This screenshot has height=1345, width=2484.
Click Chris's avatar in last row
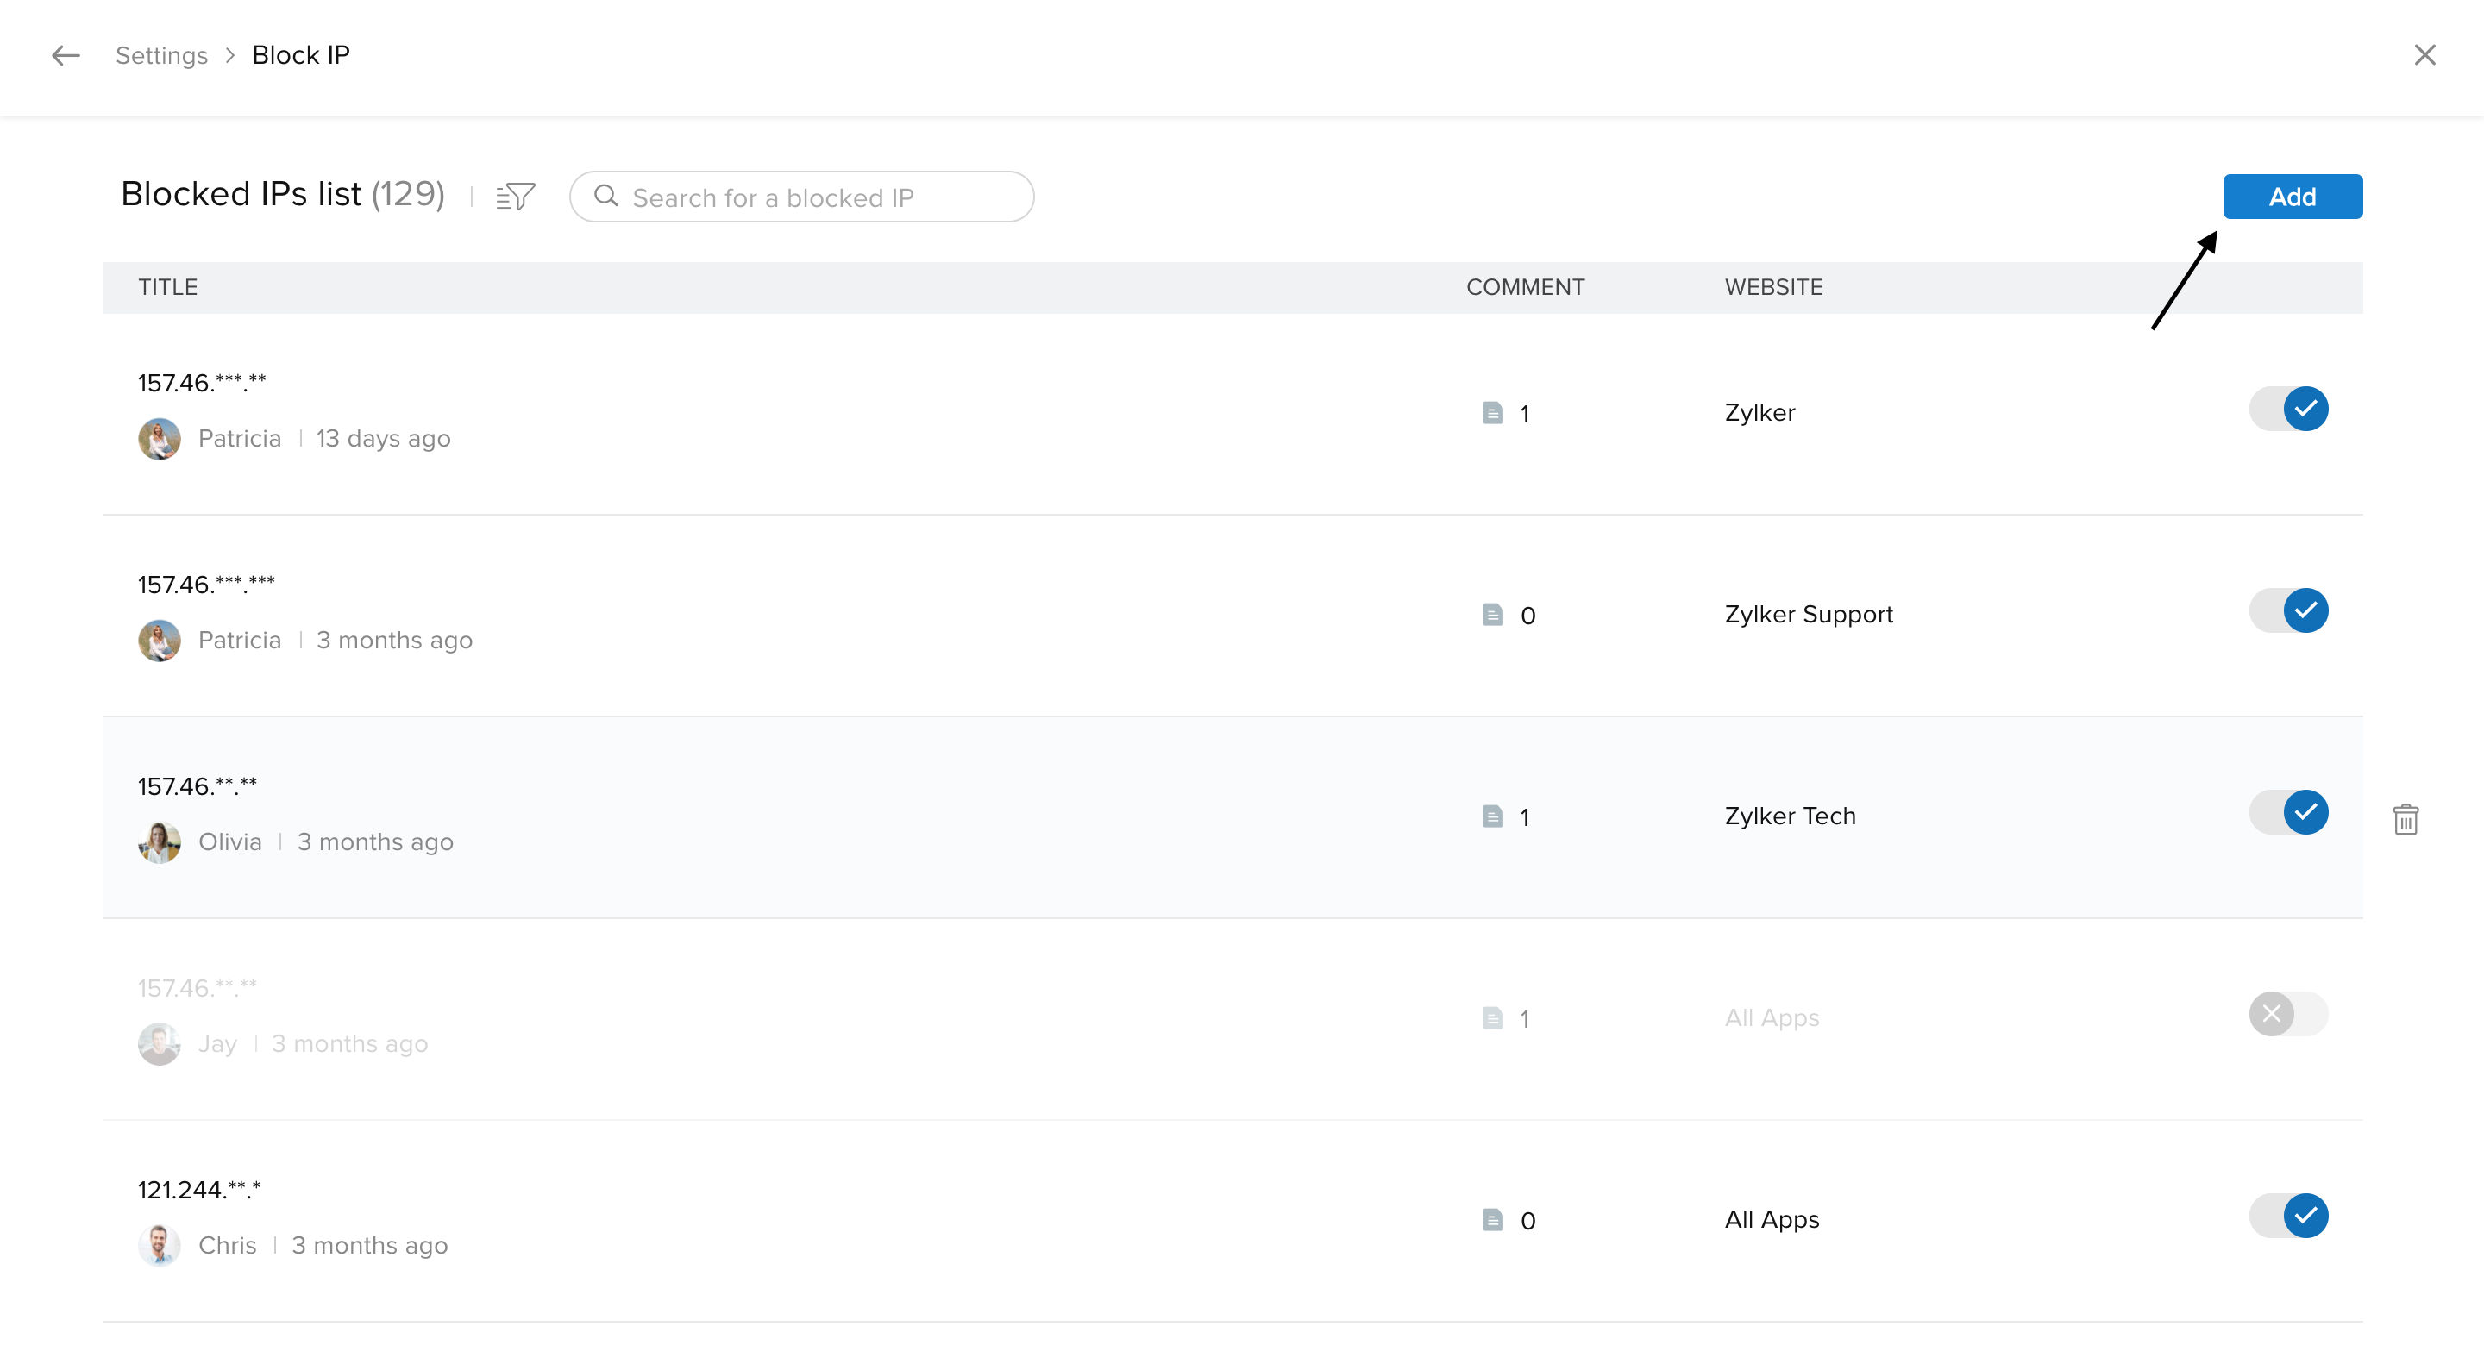[x=159, y=1245]
